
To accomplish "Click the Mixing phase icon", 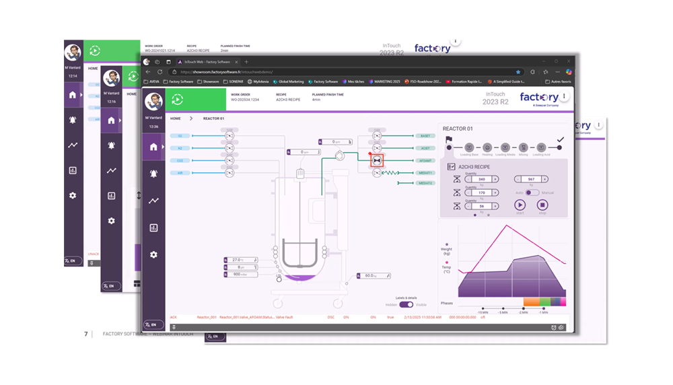I will (523, 147).
